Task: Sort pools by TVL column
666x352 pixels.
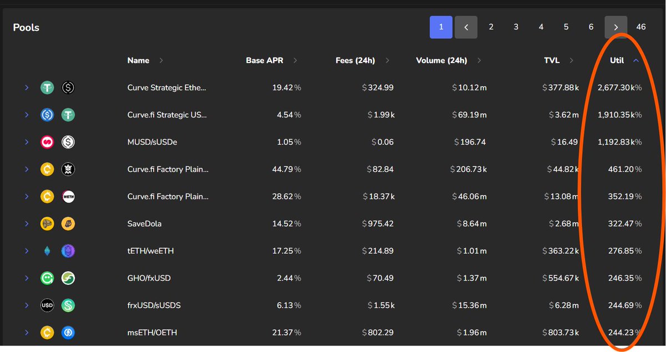Action: 559,60
